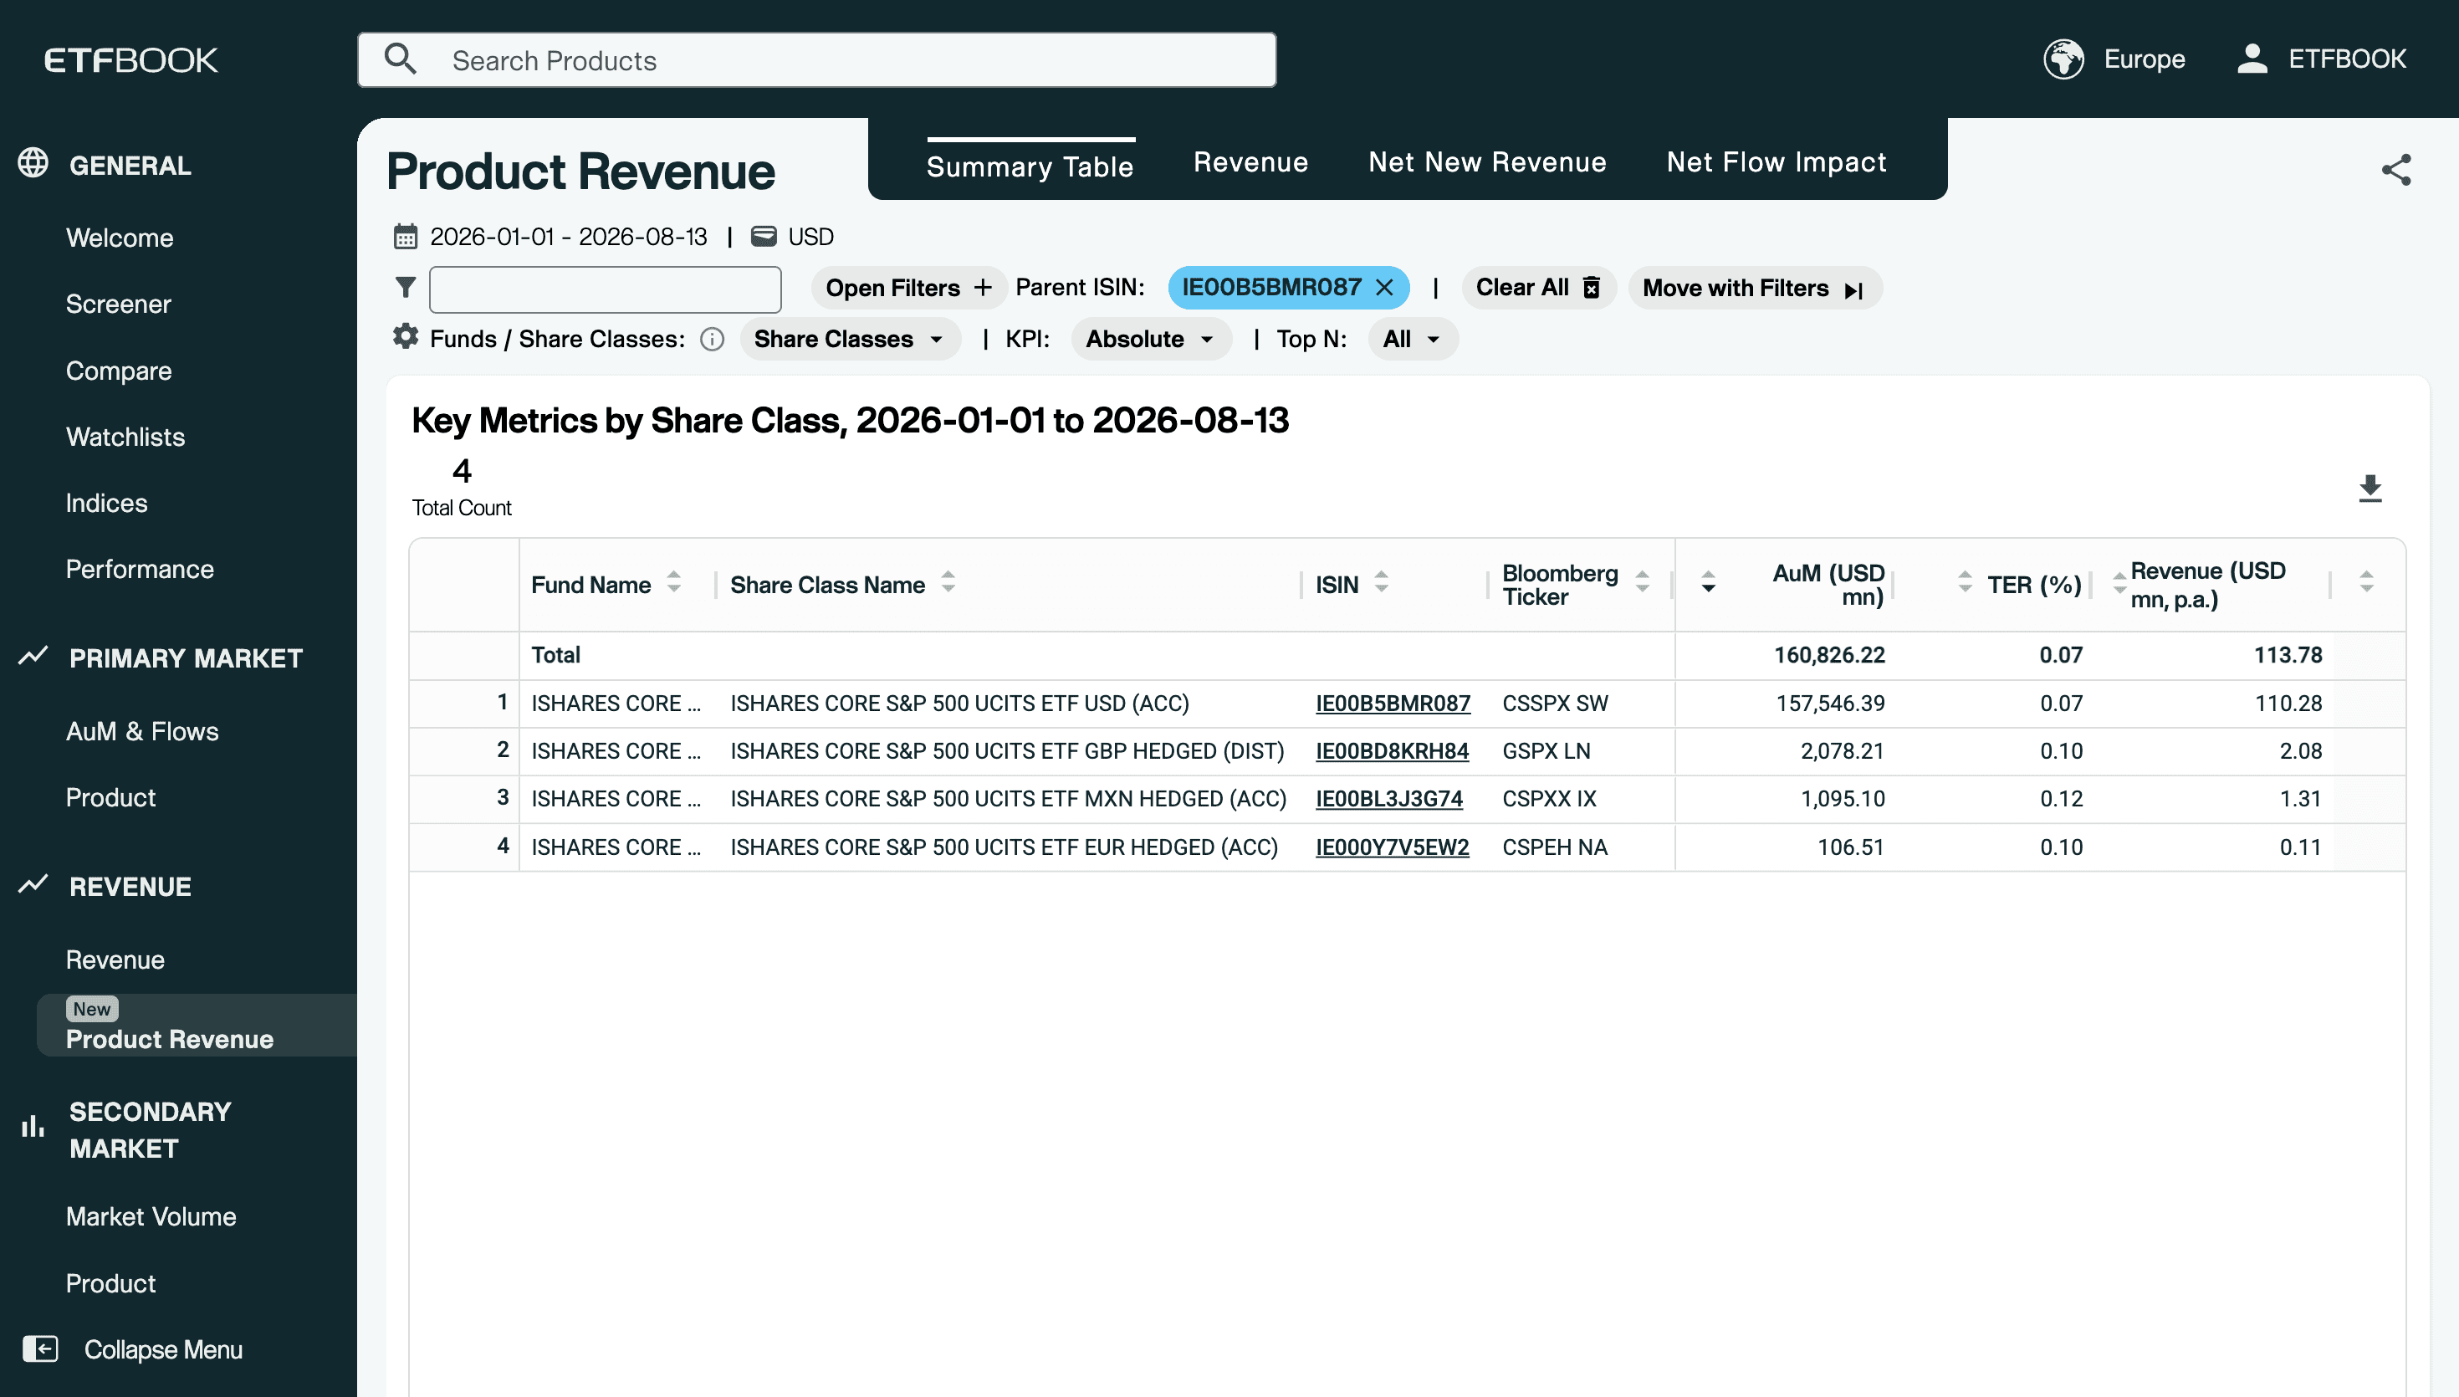2459x1397 pixels.
Task: Click the filter funnel icon
Action: pyautogui.click(x=405, y=287)
